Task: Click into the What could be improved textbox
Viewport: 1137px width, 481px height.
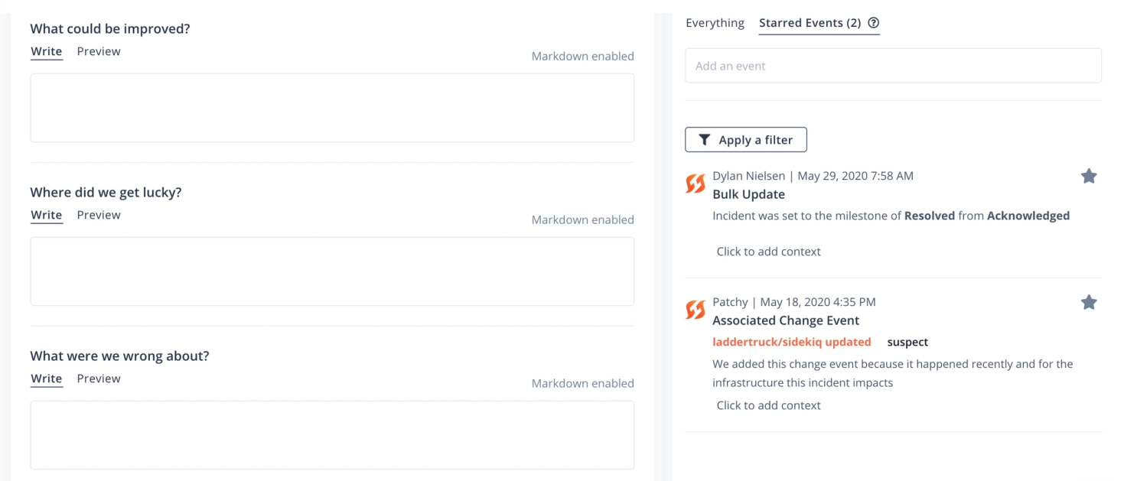Action: (x=332, y=108)
